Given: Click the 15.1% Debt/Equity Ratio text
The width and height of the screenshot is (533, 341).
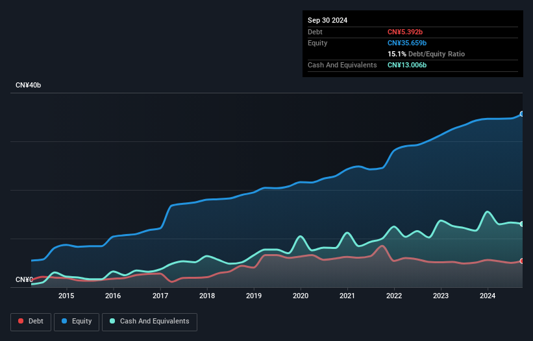Looking at the screenshot, I should pos(426,54).
